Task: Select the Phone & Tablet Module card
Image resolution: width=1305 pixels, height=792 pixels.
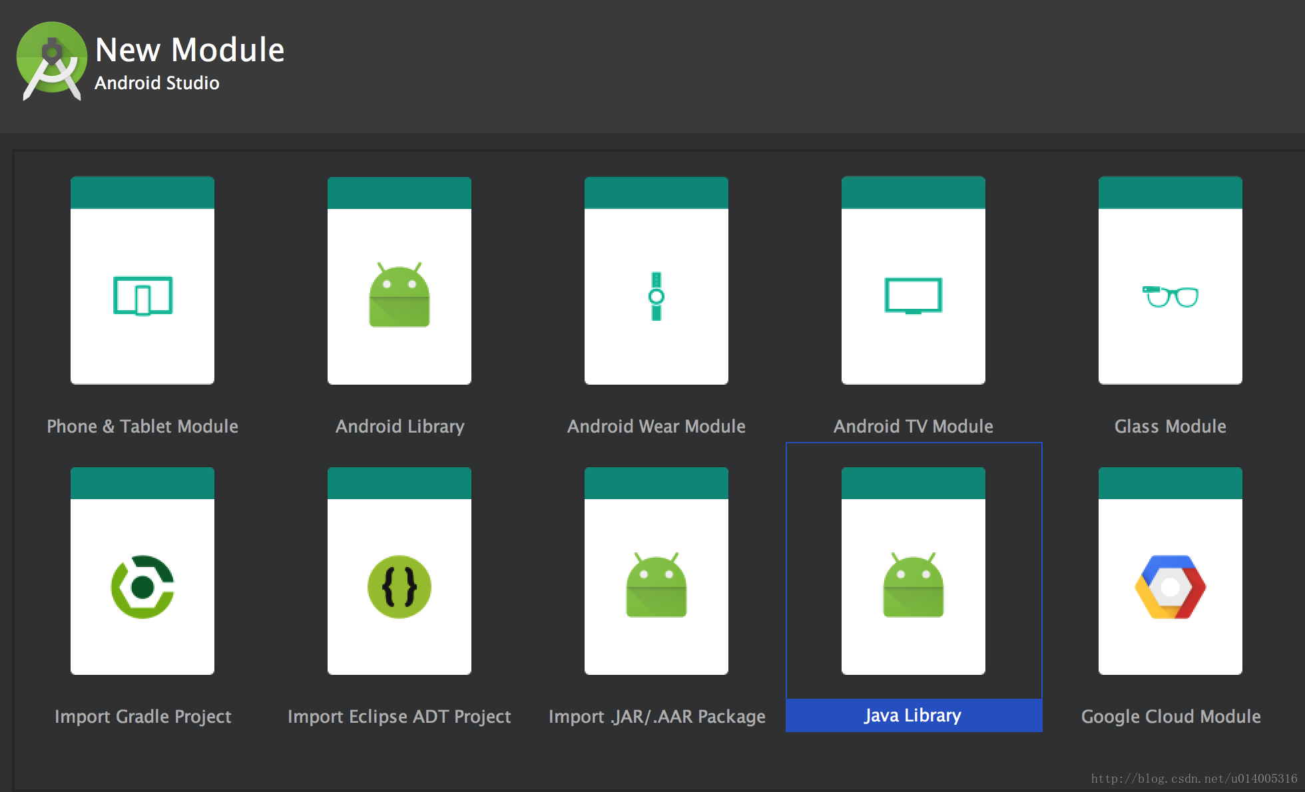Action: (x=142, y=280)
